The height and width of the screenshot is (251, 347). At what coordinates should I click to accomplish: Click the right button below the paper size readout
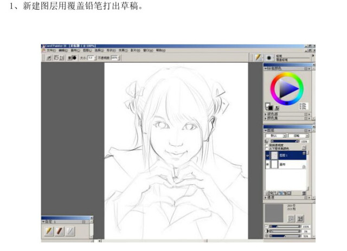pos(300,218)
